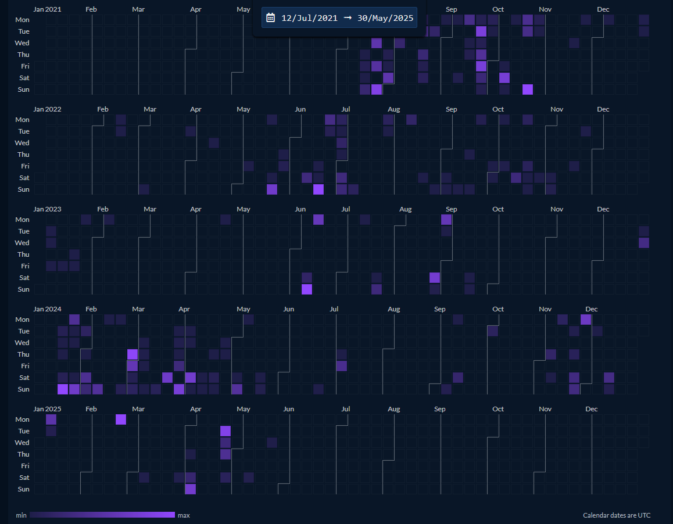Click the bright Monday cell in February 2025
The image size is (673, 524).
(x=121, y=419)
